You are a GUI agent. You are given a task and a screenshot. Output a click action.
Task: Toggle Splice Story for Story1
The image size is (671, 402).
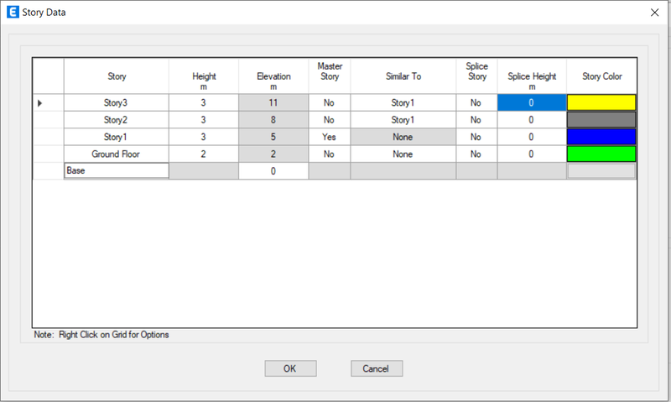[476, 137]
